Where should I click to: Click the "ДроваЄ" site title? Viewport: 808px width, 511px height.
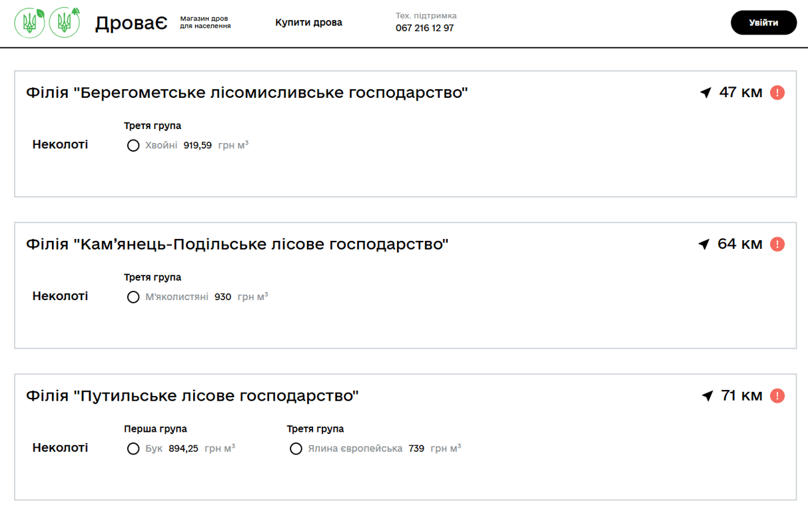pos(131,22)
